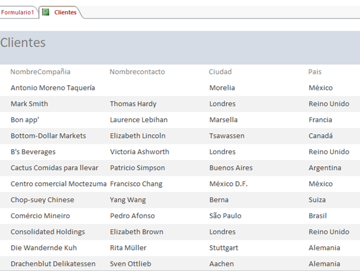Click Reino Unido in Mark Smith row
The height and width of the screenshot is (271, 360).
(x=329, y=104)
